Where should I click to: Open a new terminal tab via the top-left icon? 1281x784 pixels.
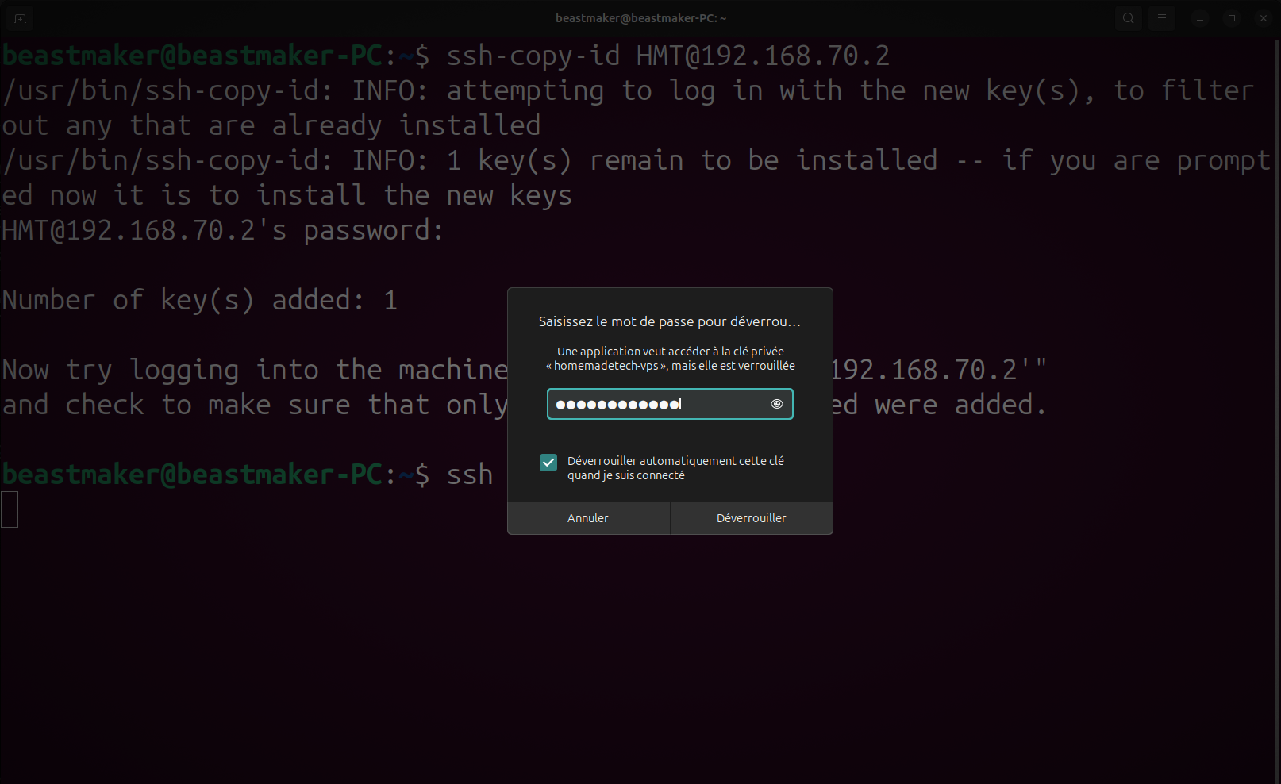[x=20, y=17]
